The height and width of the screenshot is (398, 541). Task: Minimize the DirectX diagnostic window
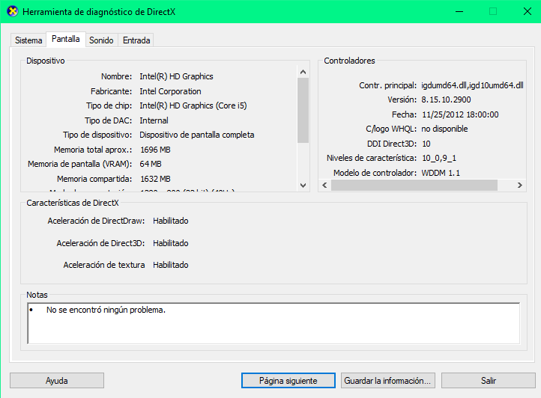point(459,11)
